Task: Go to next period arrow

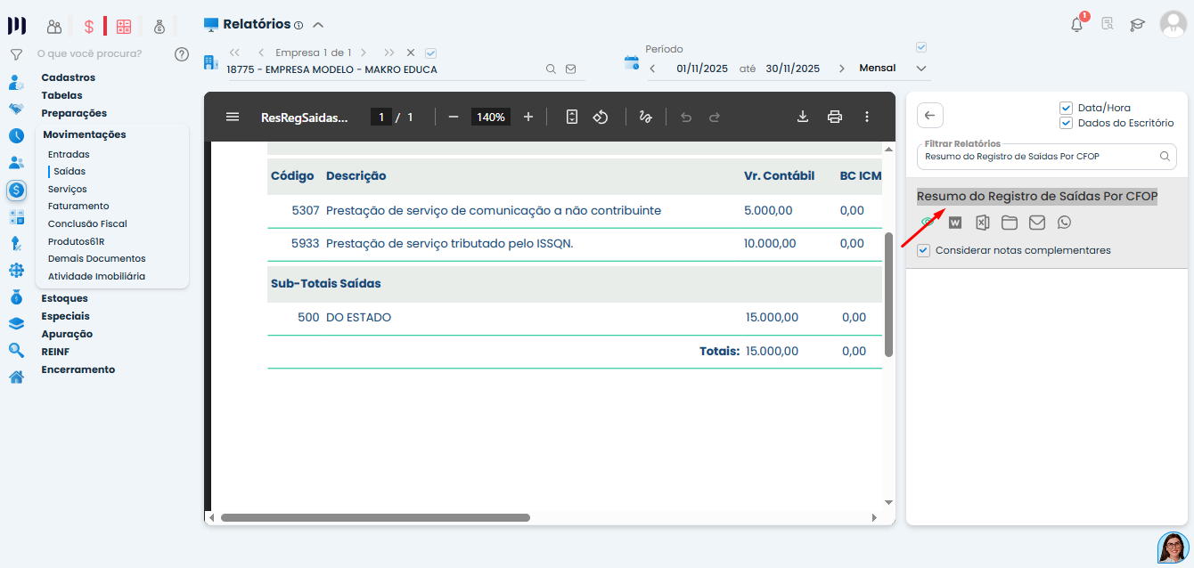Action: point(841,69)
